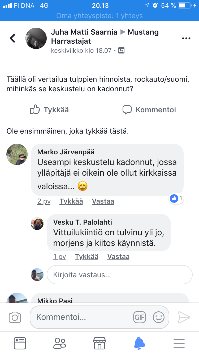Viewport: 199px width, 355px height.
Task: Tap the Kirjoita vastaus reply field
Action: click(119, 275)
